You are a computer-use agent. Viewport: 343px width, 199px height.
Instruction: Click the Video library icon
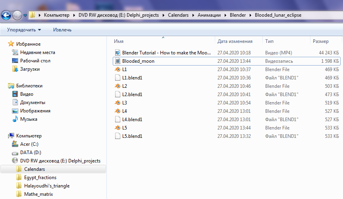[15, 94]
